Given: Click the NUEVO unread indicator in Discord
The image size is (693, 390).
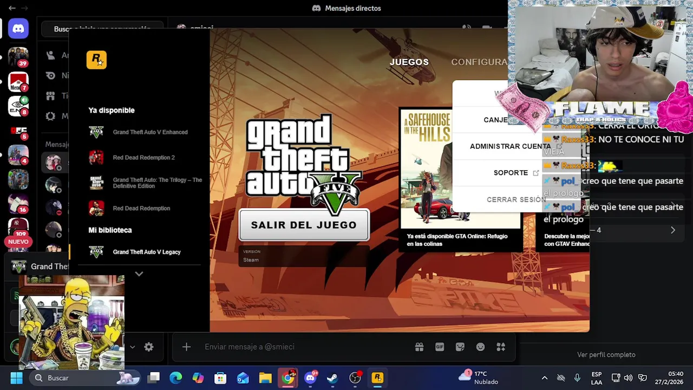Looking at the screenshot, I should tap(18, 242).
